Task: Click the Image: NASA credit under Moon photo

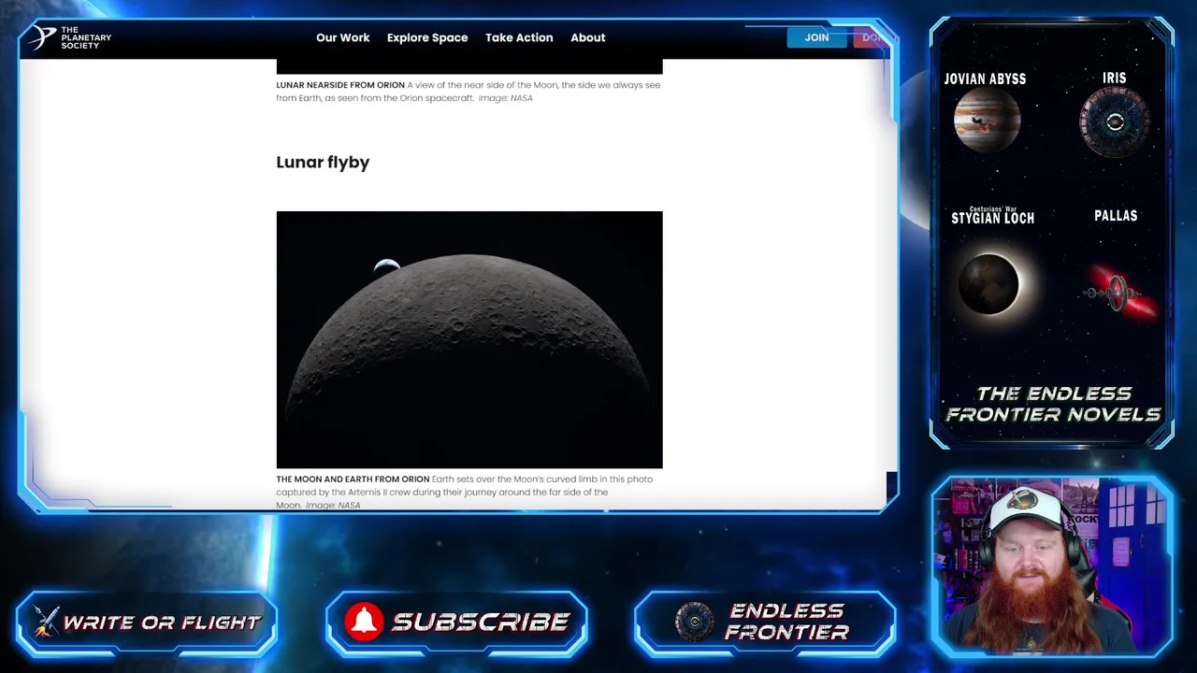Action: (333, 505)
